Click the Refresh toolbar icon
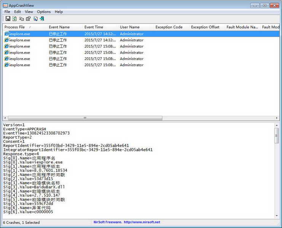The image size is (282, 228). pos(14,19)
